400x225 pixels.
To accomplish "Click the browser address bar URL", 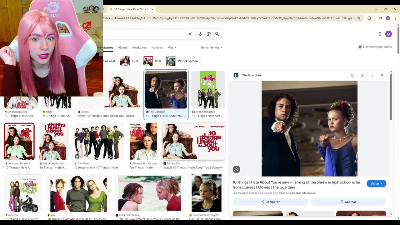I will click(x=228, y=18).
